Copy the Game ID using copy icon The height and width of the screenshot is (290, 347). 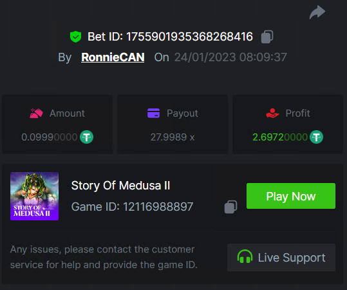pyautogui.click(x=230, y=207)
